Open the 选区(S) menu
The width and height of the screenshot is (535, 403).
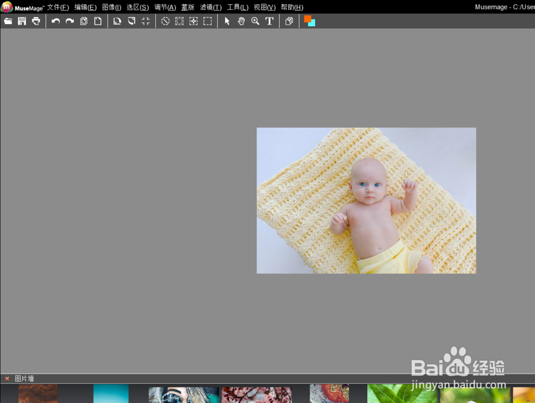click(x=137, y=7)
